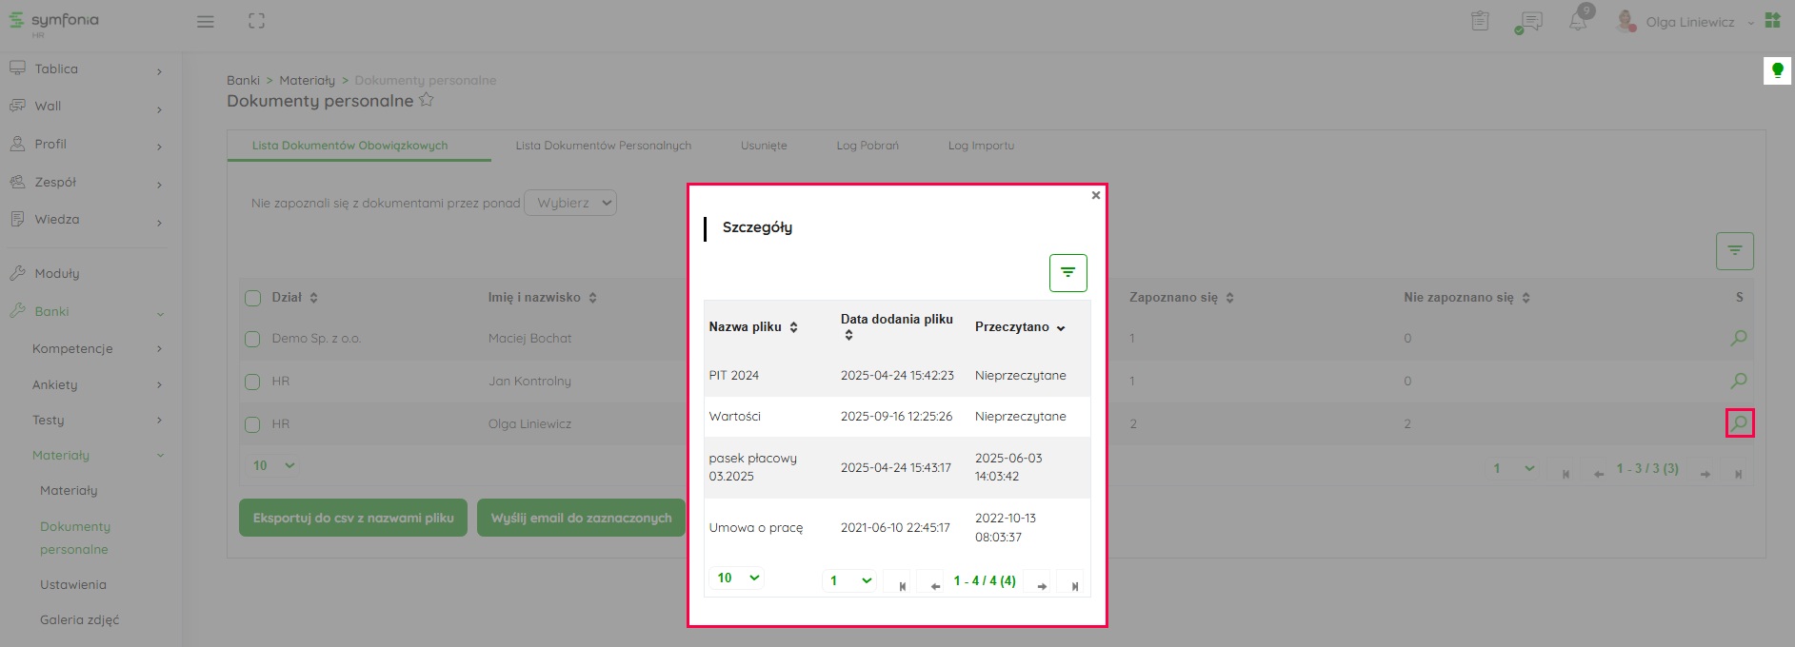Close the Szczegóły dialog
This screenshot has width=1795, height=647.
1095,195
